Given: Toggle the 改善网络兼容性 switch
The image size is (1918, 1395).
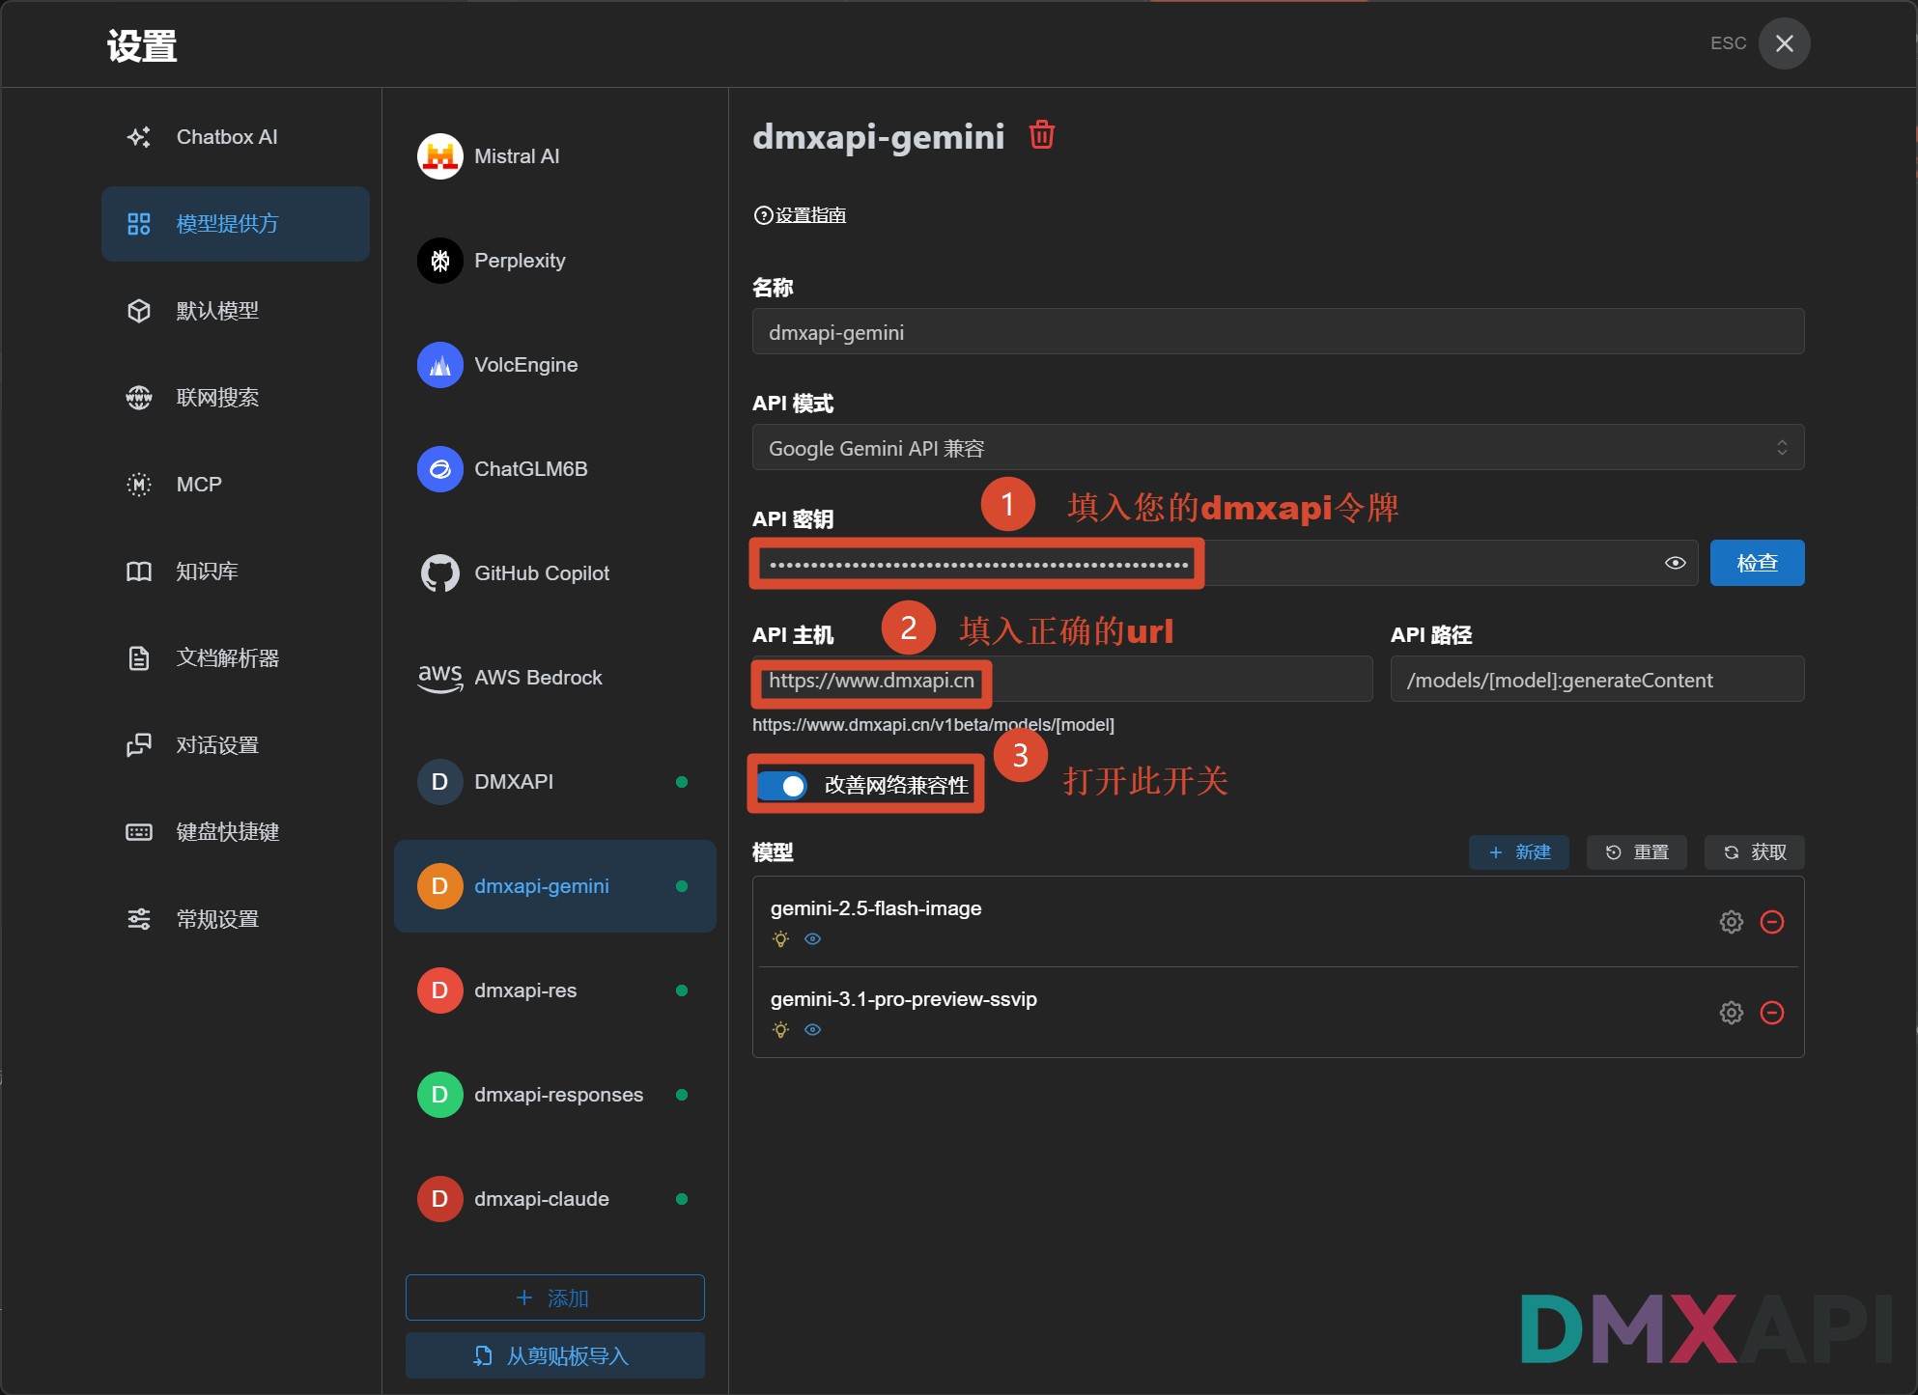Looking at the screenshot, I should (782, 786).
